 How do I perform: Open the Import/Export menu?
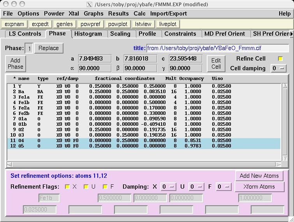168,14
